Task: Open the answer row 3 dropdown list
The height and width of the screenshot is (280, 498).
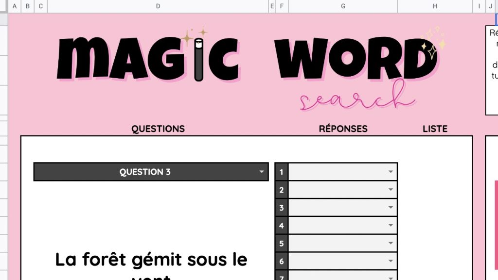Action: [390, 208]
